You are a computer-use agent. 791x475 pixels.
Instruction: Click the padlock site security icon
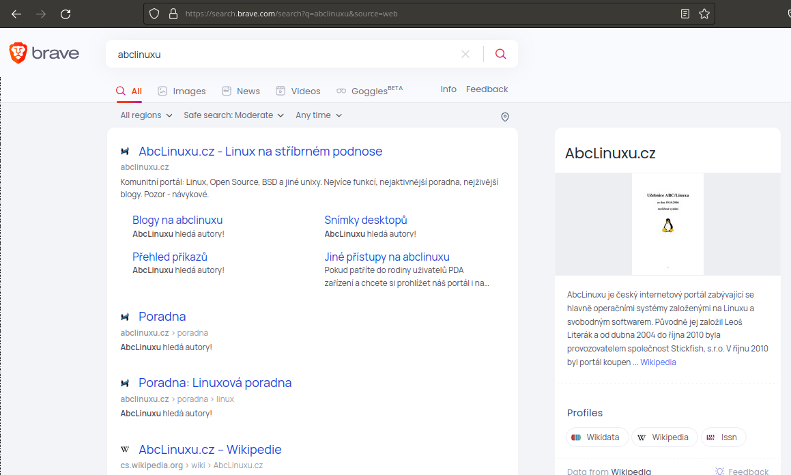173,14
